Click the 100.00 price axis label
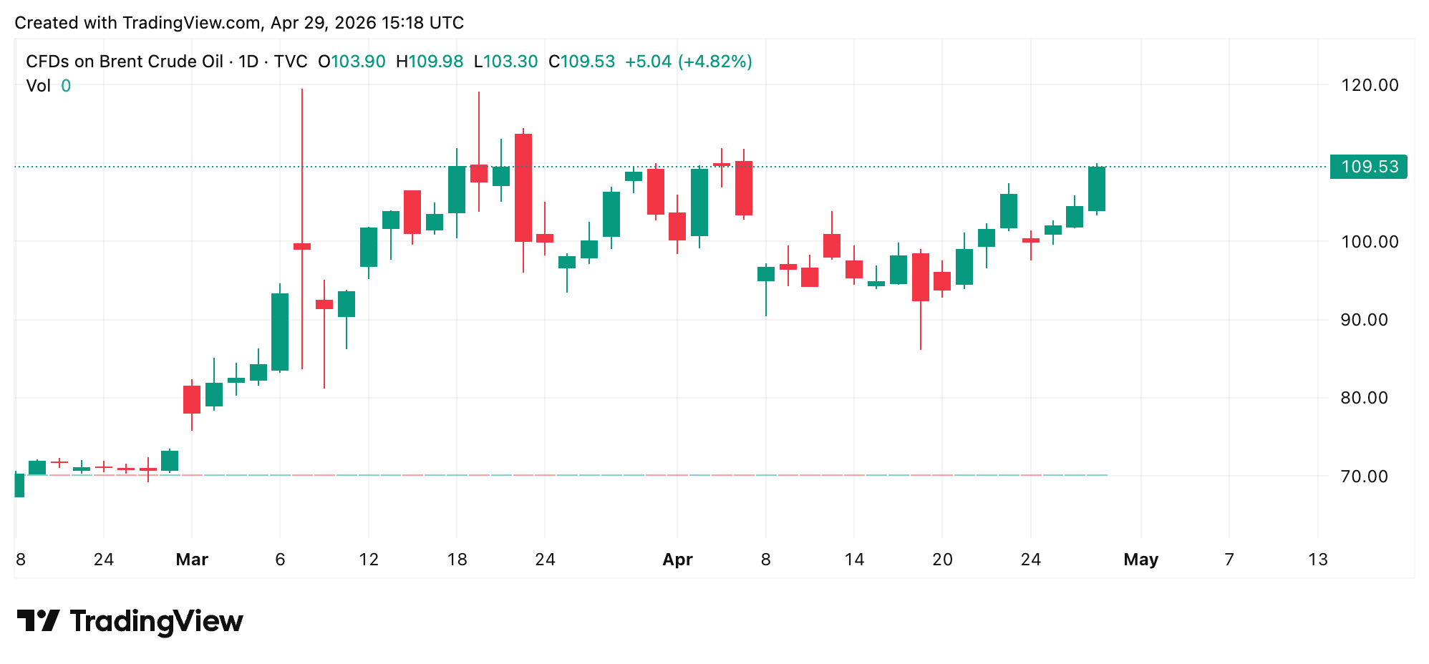 tap(1369, 242)
